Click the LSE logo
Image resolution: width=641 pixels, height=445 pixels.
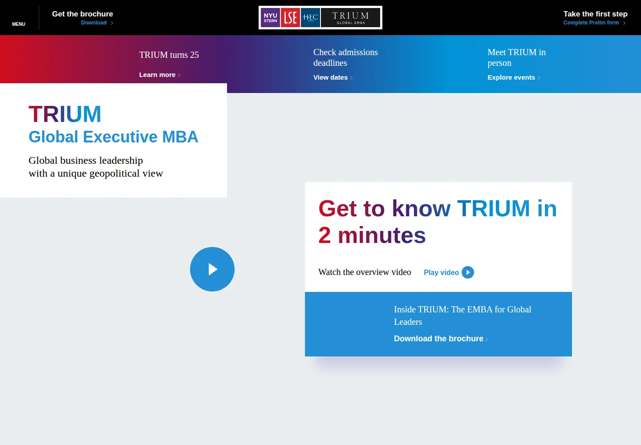(290, 18)
